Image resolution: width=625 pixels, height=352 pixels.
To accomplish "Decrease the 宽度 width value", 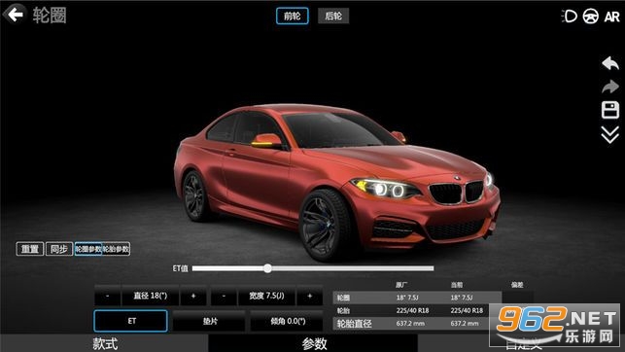I will [x=224, y=296].
